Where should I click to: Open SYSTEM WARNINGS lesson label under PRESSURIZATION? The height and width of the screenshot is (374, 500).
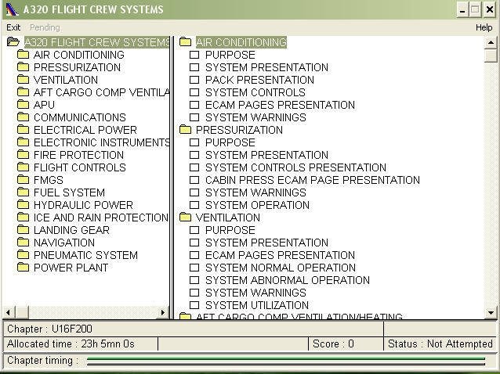[x=255, y=192]
